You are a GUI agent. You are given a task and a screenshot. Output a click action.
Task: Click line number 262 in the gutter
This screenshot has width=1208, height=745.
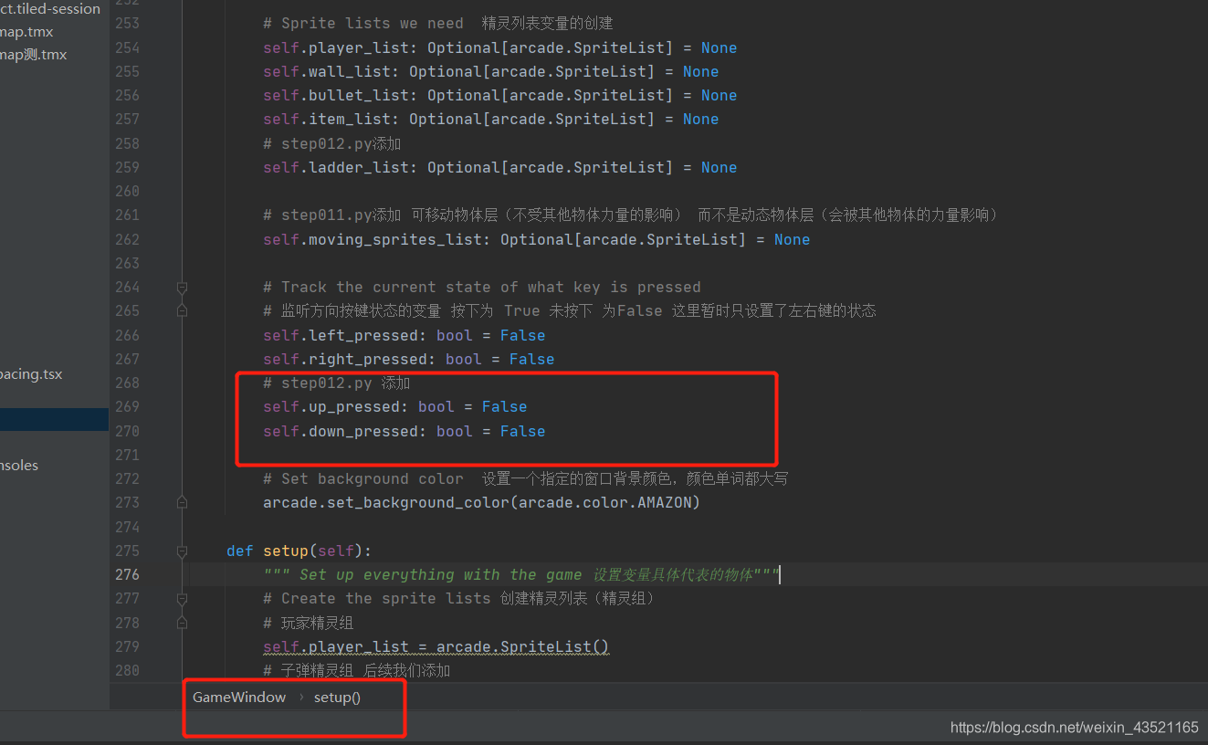[127, 239]
